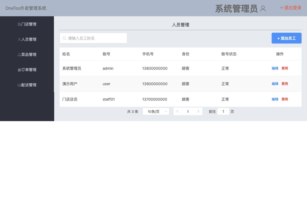Edit the 门店店员 row
307x201 pixels.
275,99
